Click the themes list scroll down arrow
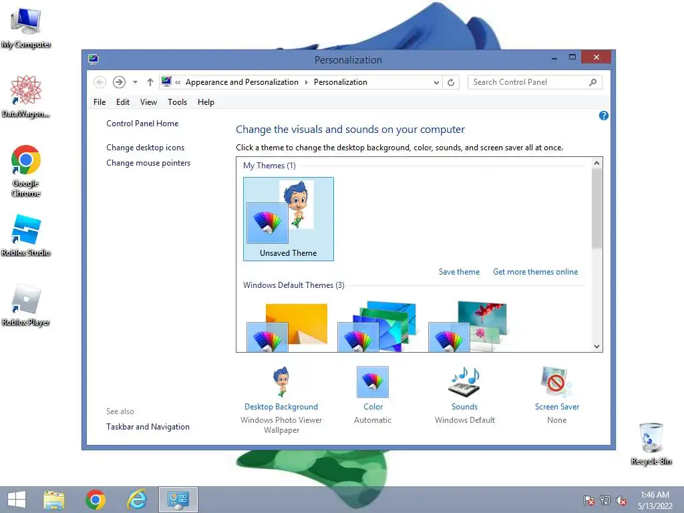 [596, 347]
